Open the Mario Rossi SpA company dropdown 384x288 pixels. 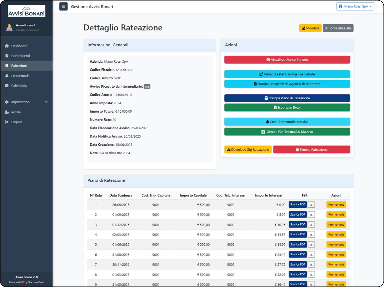(x=355, y=6)
